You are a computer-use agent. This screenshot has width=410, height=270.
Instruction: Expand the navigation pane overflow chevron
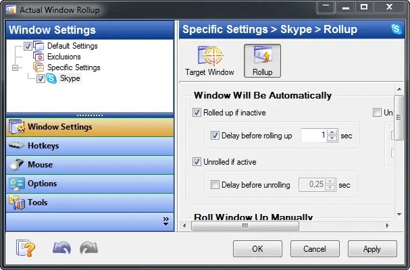click(165, 220)
